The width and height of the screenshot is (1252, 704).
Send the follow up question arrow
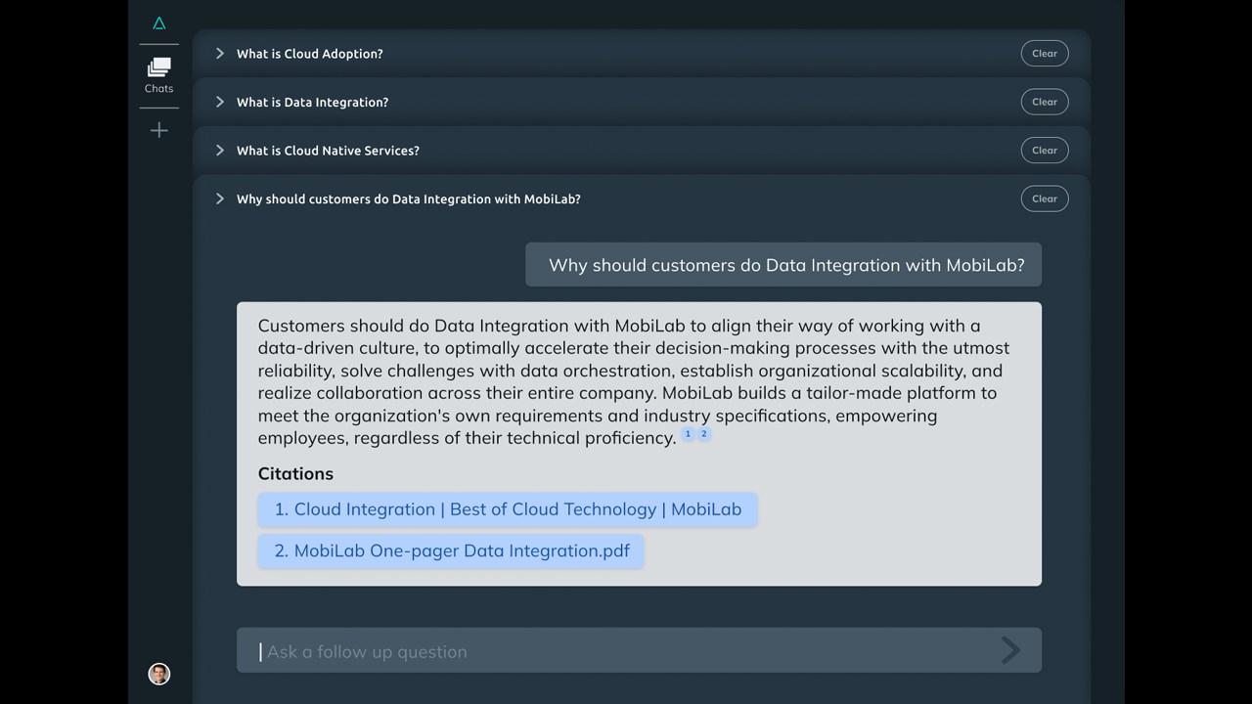pos(1010,651)
